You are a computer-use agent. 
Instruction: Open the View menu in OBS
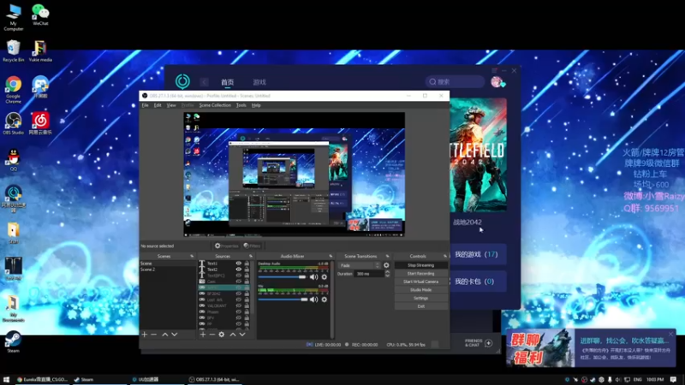[x=171, y=105]
